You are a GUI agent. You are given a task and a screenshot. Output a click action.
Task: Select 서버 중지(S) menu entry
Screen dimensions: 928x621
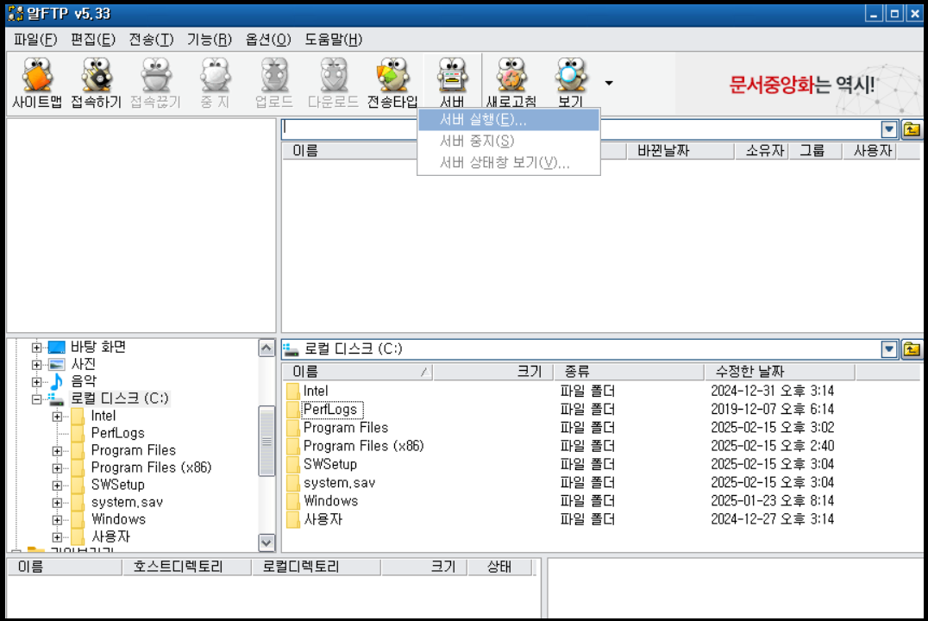tap(509, 141)
